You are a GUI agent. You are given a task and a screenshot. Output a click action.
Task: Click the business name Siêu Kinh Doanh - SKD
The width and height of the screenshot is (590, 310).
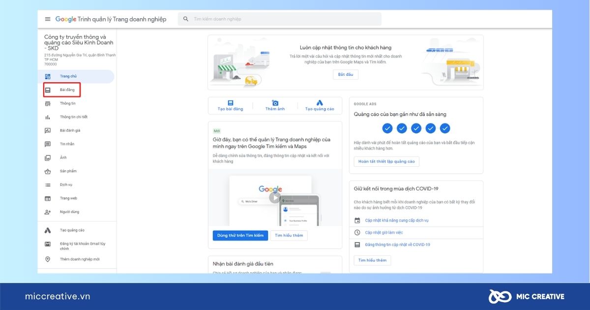(x=79, y=42)
